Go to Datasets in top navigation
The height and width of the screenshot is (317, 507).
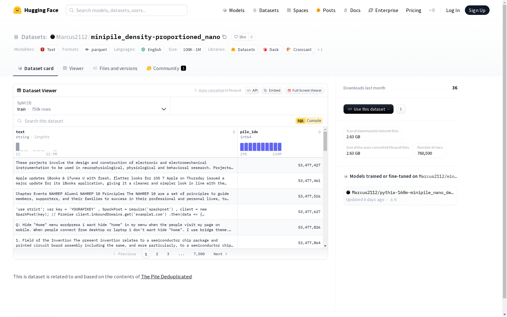coord(266,10)
